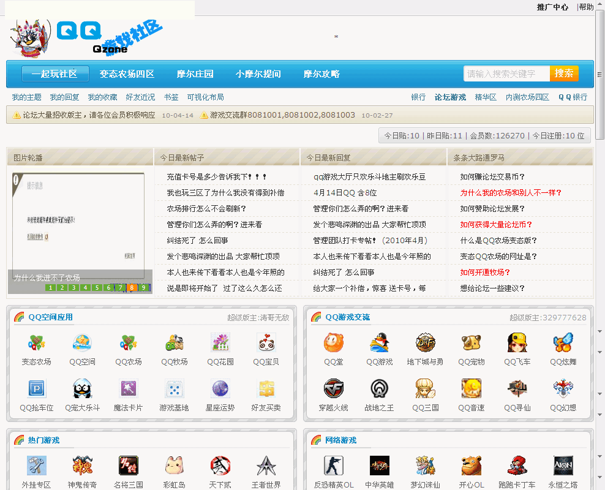Open the QQ游戏 penguin icon
Screen dimensions: 605x490
click(x=379, y=342)
